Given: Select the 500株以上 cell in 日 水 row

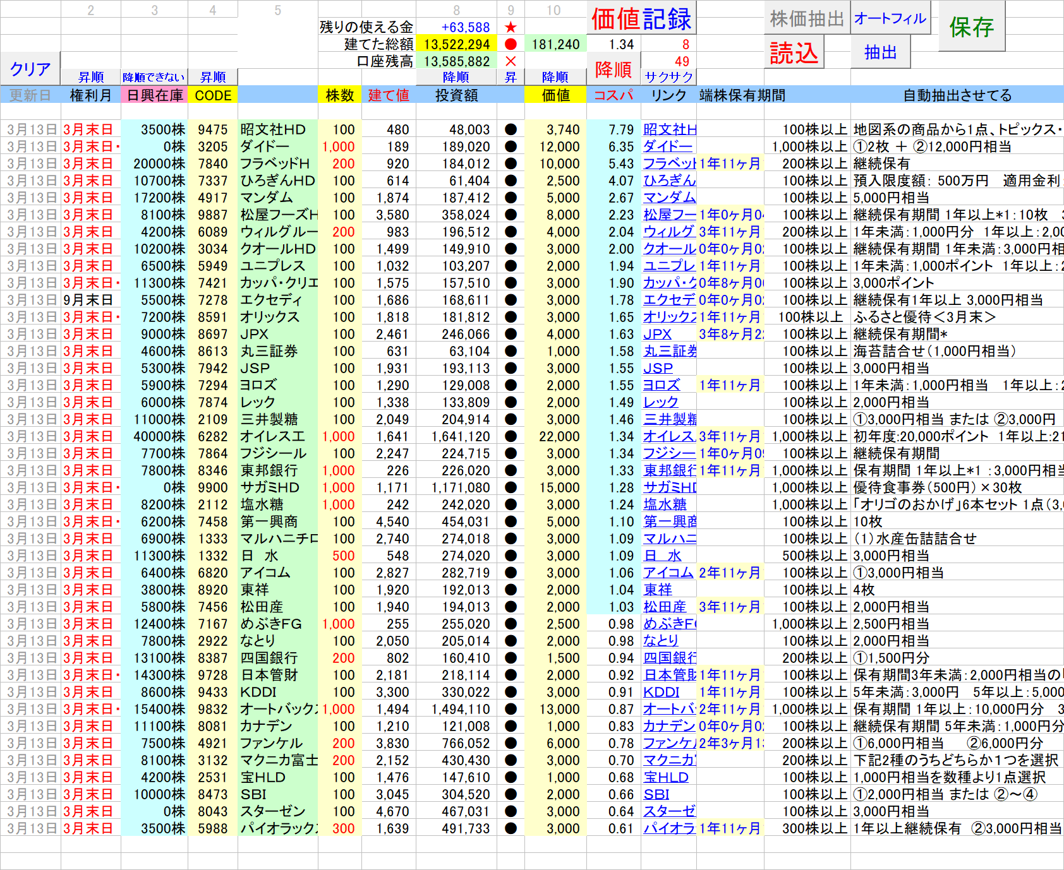Looking at the screenshot, I should (807, 556).
